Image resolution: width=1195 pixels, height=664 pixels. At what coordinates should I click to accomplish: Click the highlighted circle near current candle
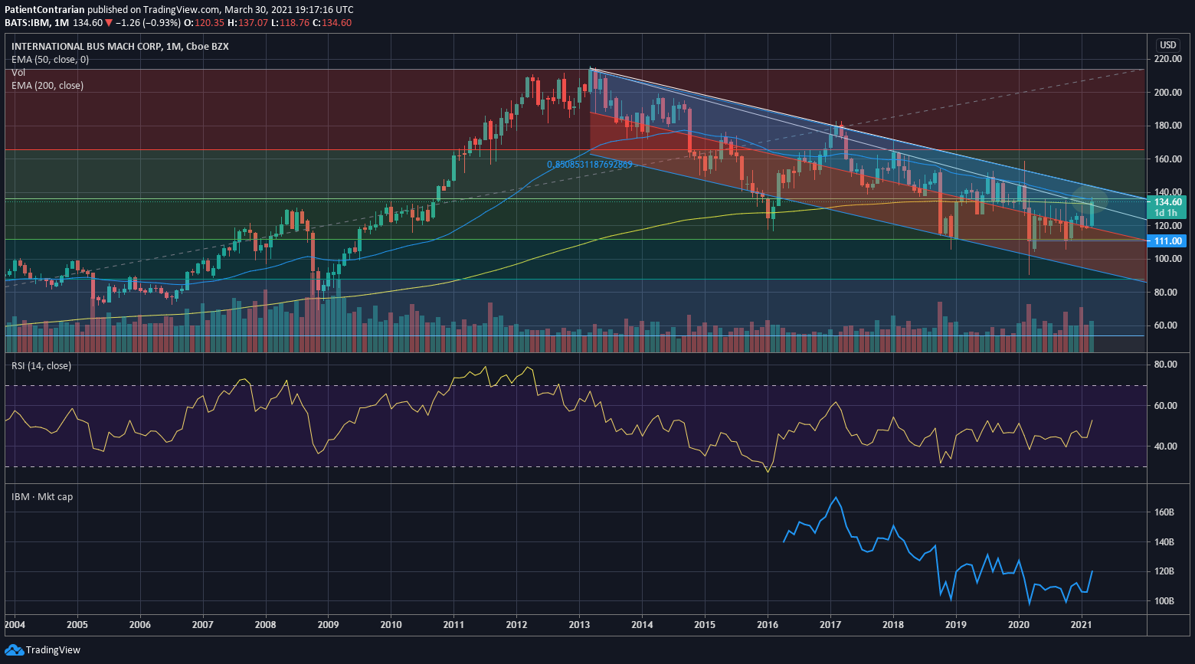click(1089, 201)
